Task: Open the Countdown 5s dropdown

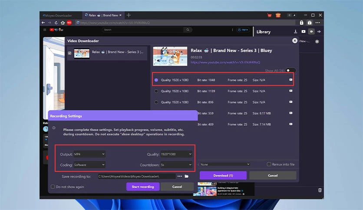Action: tap(176, 165)
